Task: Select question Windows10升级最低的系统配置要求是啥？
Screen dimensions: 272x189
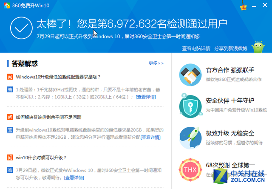Action: (58, 77)
